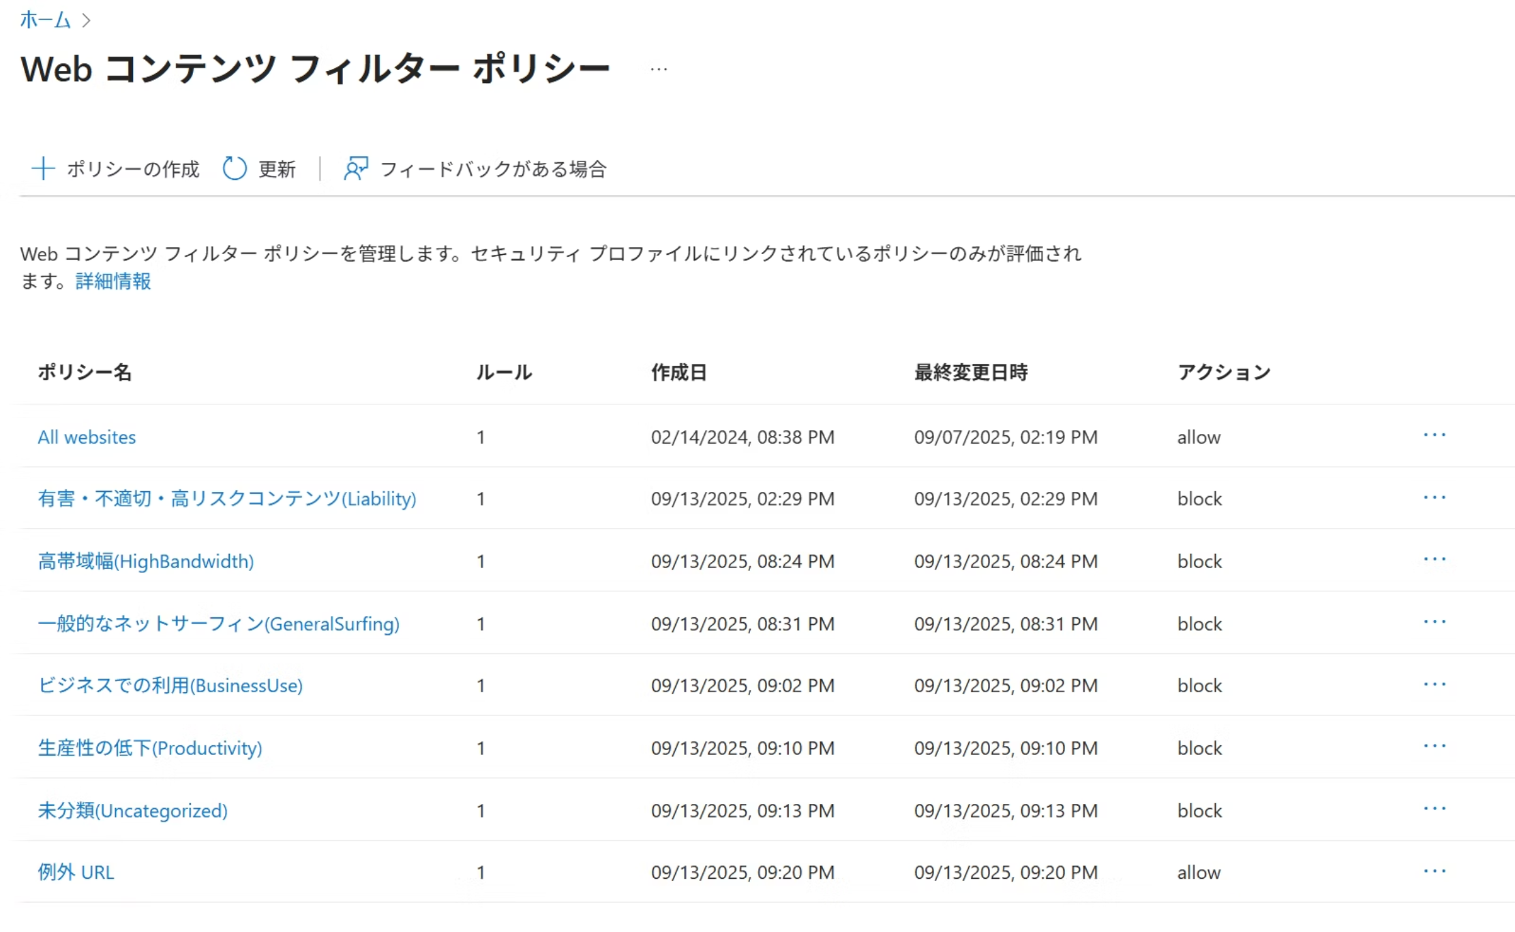Open the more options menu for HighBandwidth policy

1434,560
